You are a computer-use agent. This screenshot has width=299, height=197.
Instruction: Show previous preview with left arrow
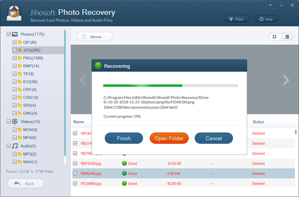[83, 80]
